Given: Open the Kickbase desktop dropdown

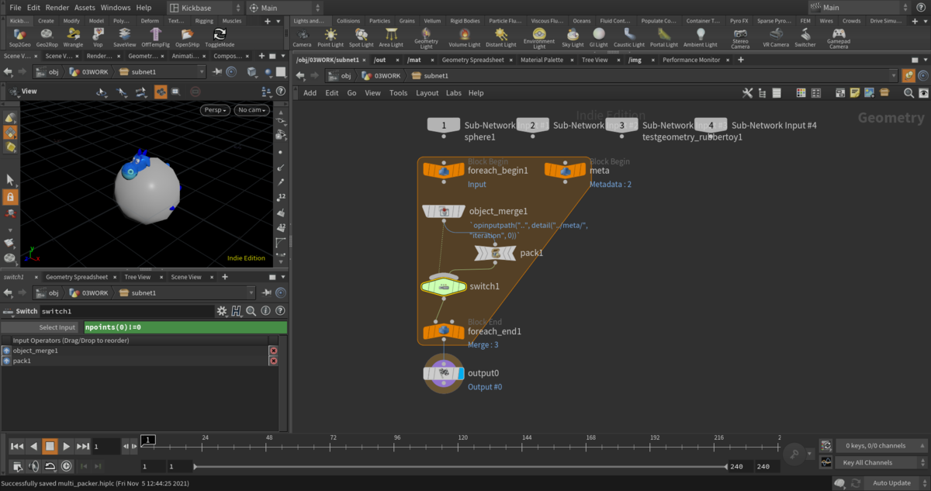Looking at the screenshot, I should [204, 8].
